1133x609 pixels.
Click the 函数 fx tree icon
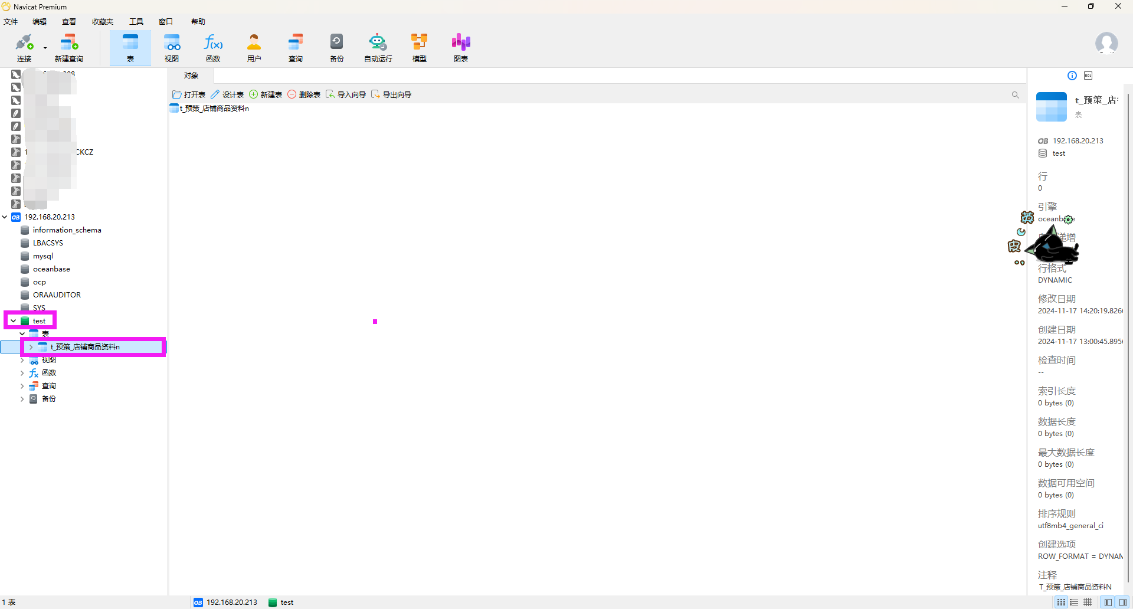[34, 373]
